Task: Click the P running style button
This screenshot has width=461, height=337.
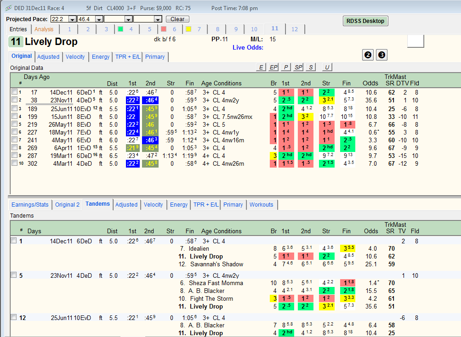Action: [x=286, y=67]
